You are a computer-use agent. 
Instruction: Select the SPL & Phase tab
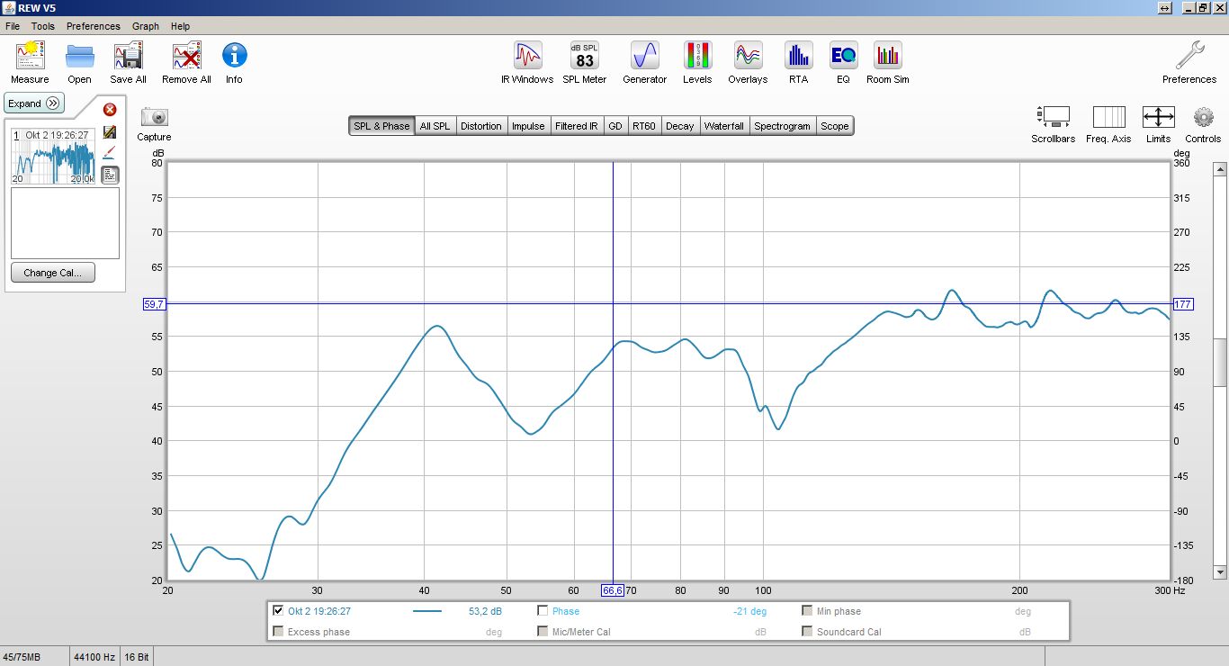(x=381, y=126)
